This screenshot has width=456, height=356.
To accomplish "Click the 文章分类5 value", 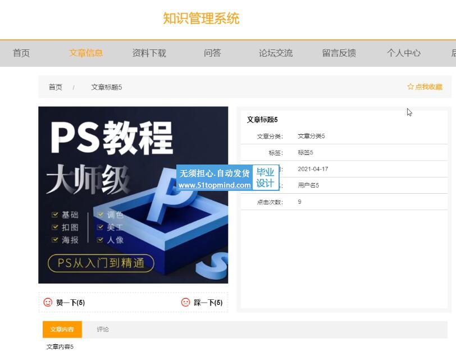I will click(311, 136).
